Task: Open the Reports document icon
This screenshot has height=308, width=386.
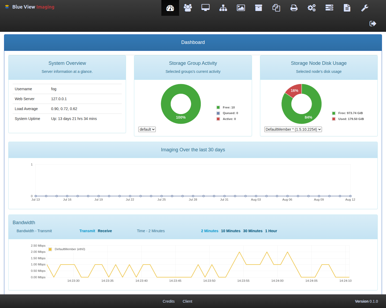Action: (x=347, y=8)
